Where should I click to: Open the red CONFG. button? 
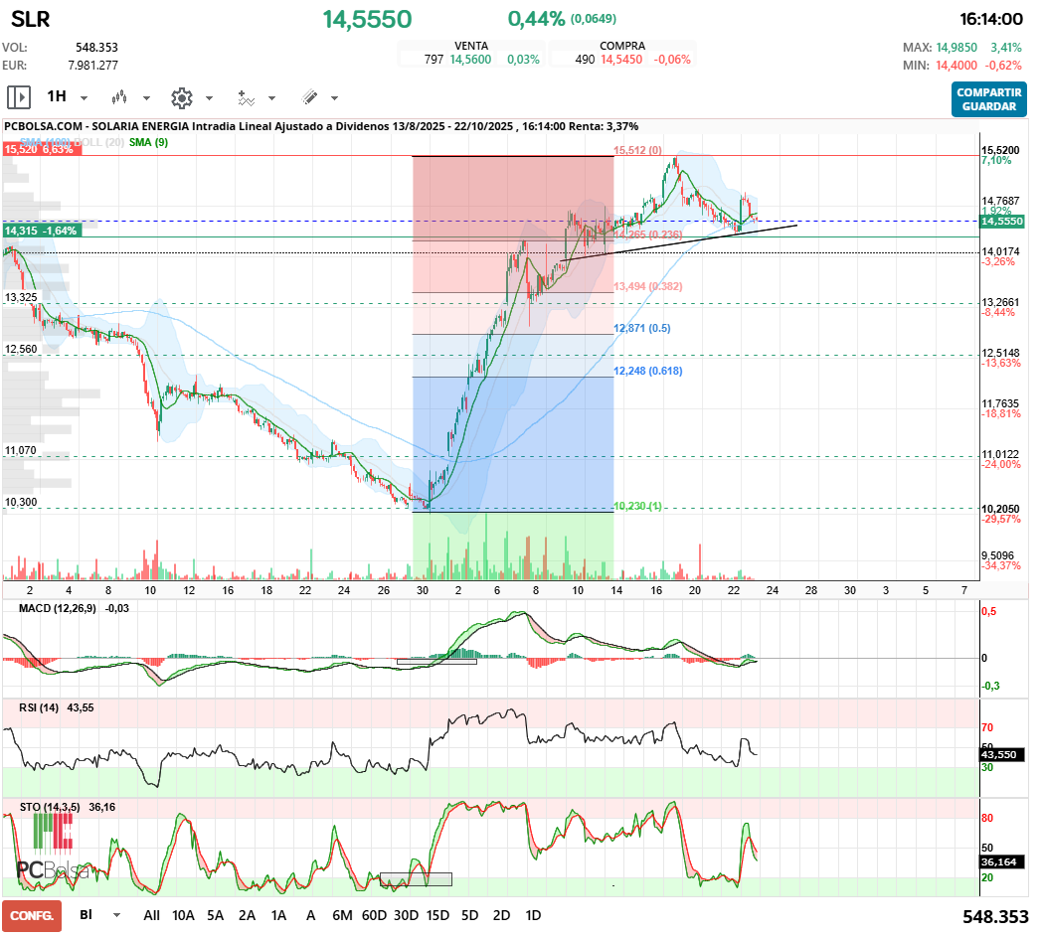pos(31,915)
